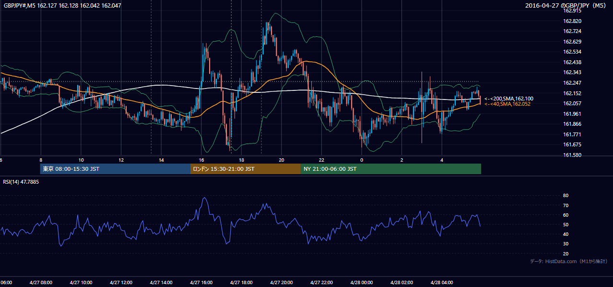This screenshot has height=287, width=613.
Task: Click hour label 22 under the price chart
Action: 321,160
